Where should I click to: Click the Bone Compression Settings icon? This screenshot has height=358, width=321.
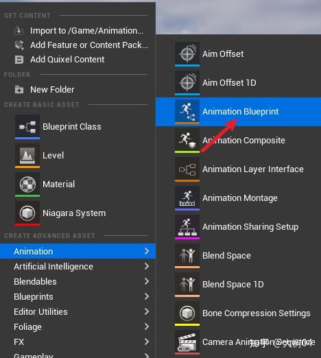[187, 313]
